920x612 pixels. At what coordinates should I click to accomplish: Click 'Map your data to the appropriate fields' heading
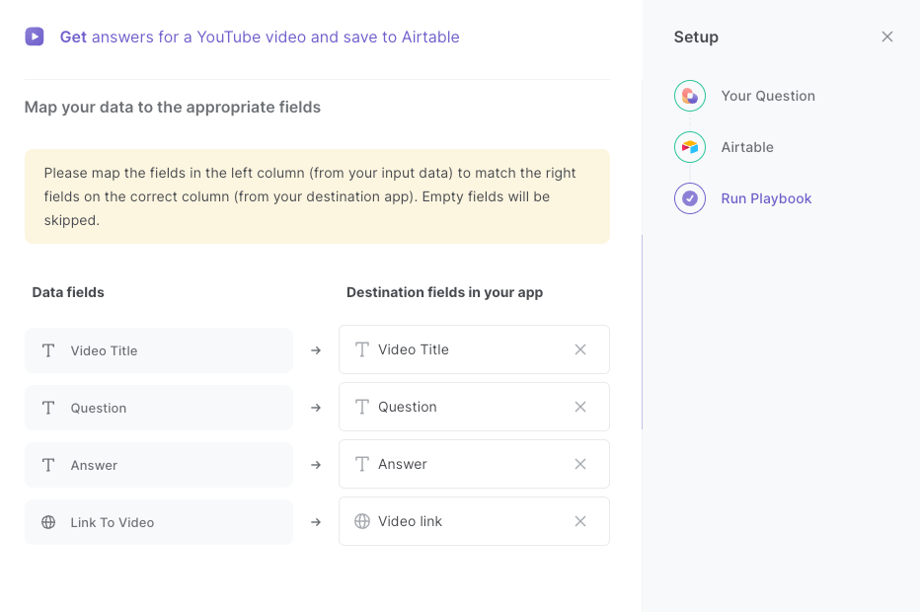click(173, 108)
